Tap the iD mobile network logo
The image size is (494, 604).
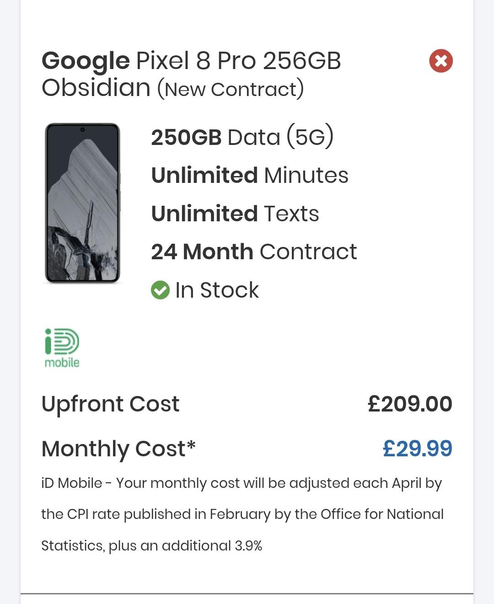point(62,348)
